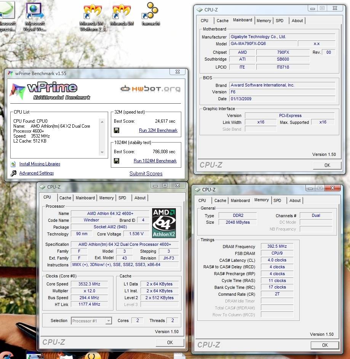Click the FSB:DRAM CPU/9 value
The width and height of the screenshot is (350, 359).
(x=277, y=253)
